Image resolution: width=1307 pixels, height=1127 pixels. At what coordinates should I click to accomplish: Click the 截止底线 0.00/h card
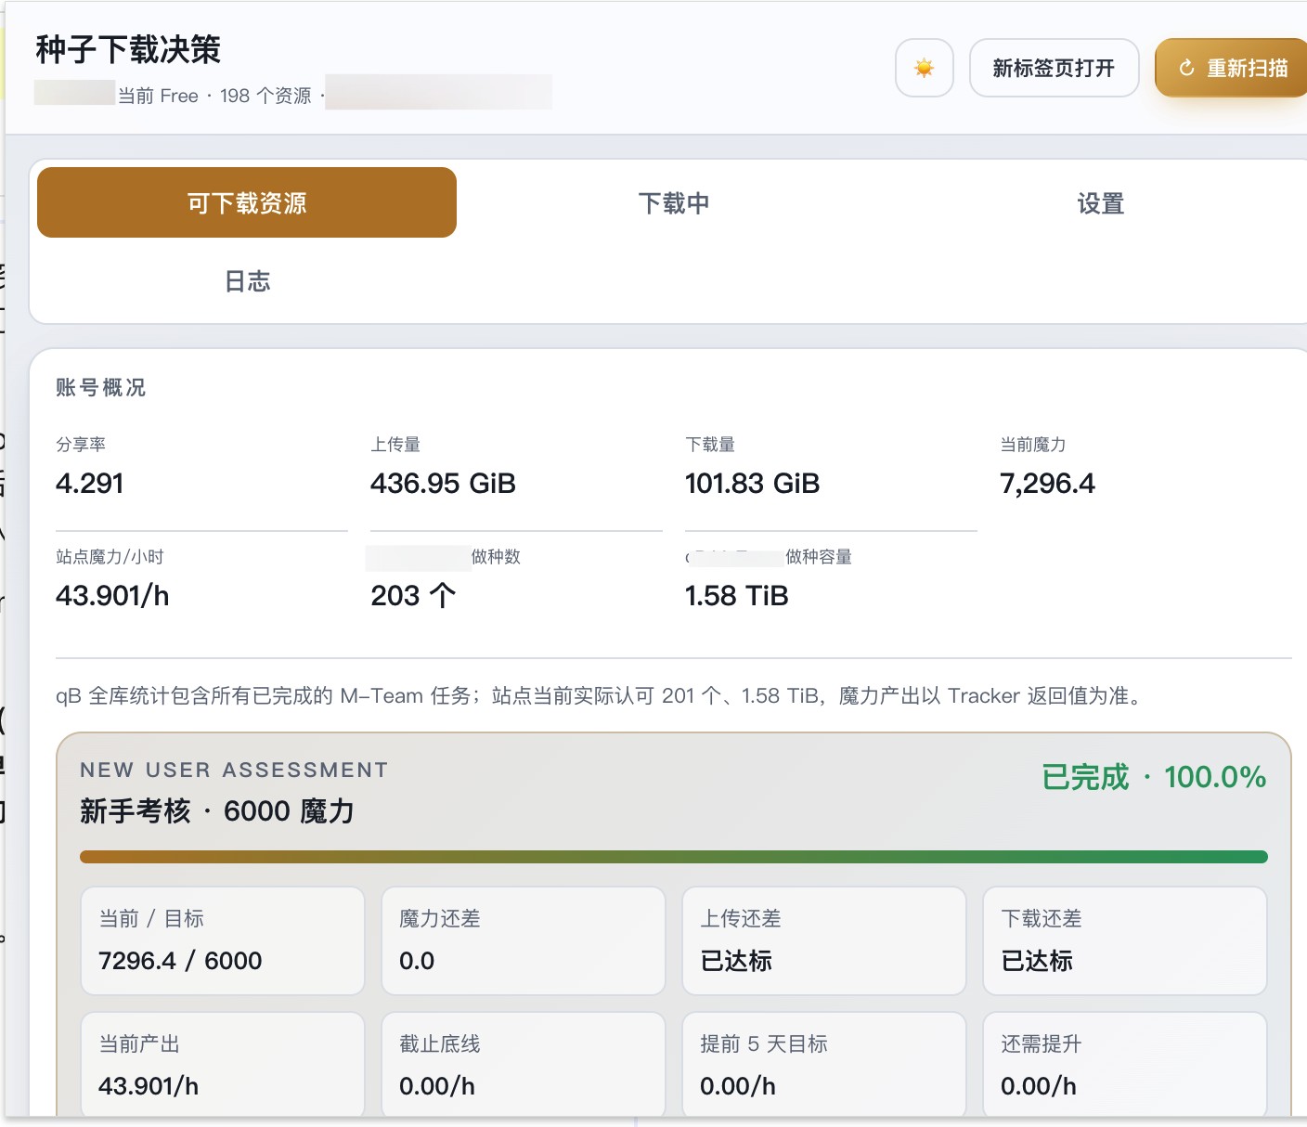click(x=524, y=1064)
